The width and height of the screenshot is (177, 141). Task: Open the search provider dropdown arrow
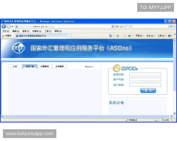pos(174,26)
